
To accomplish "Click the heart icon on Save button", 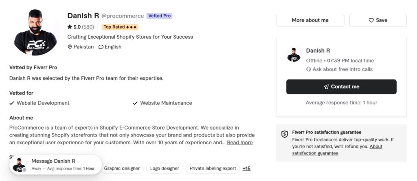I will [x=371, y=20].
